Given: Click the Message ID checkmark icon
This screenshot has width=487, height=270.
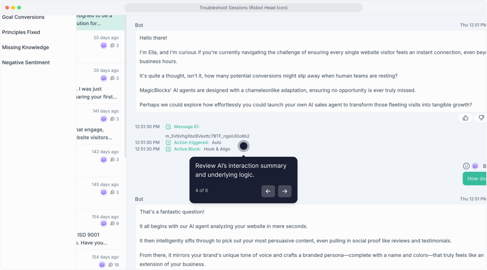Looking at the screenshot, I should coord(168,127).
